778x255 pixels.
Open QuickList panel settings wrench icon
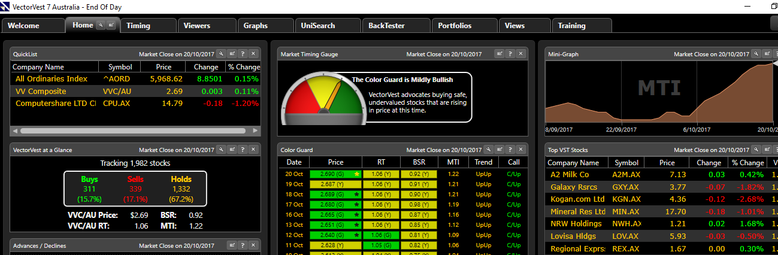tap(221, 54)
